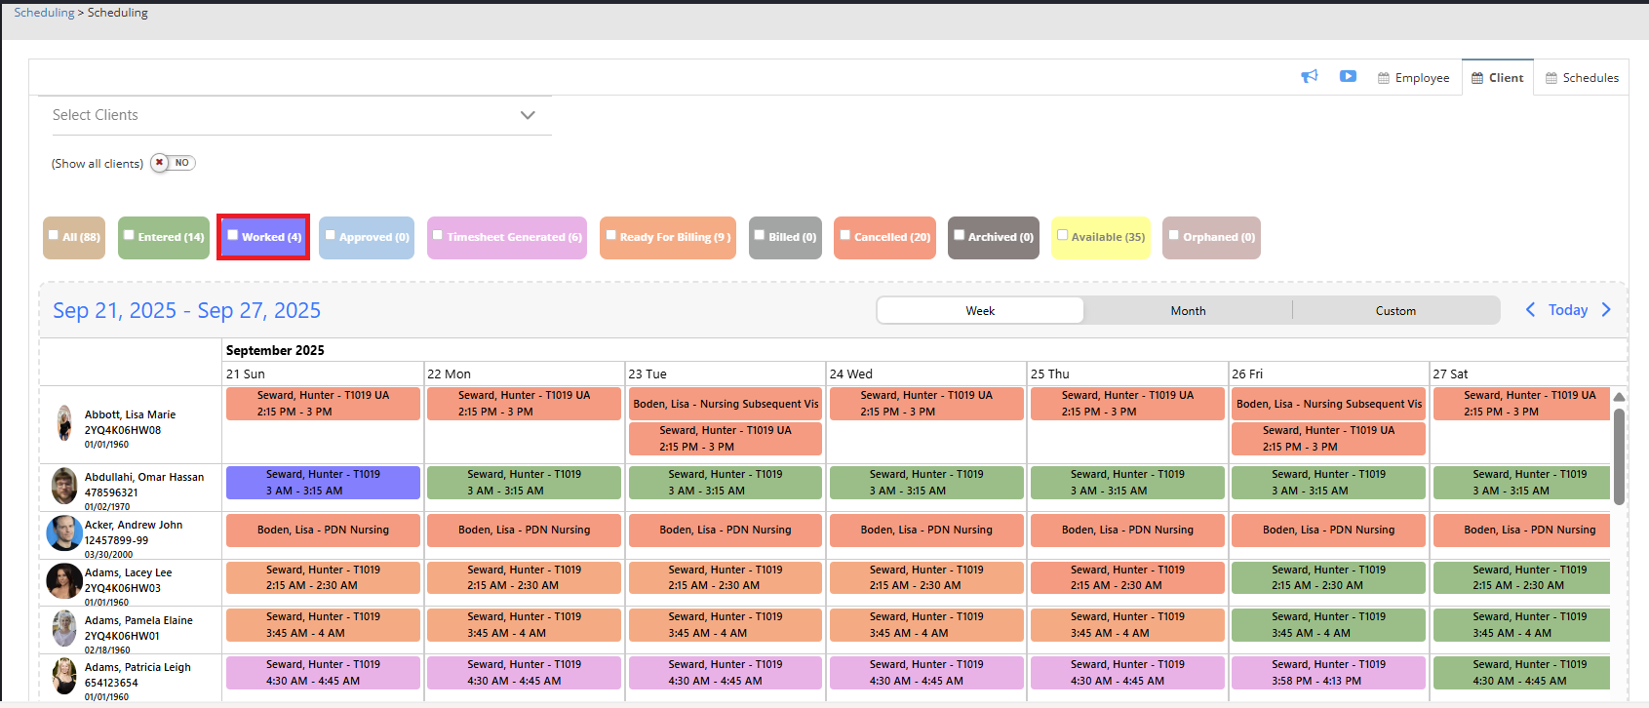Viewport: 1649px width, 708px height.
Task: Switch calendar to Month view
Action: tap(1188, 311)
